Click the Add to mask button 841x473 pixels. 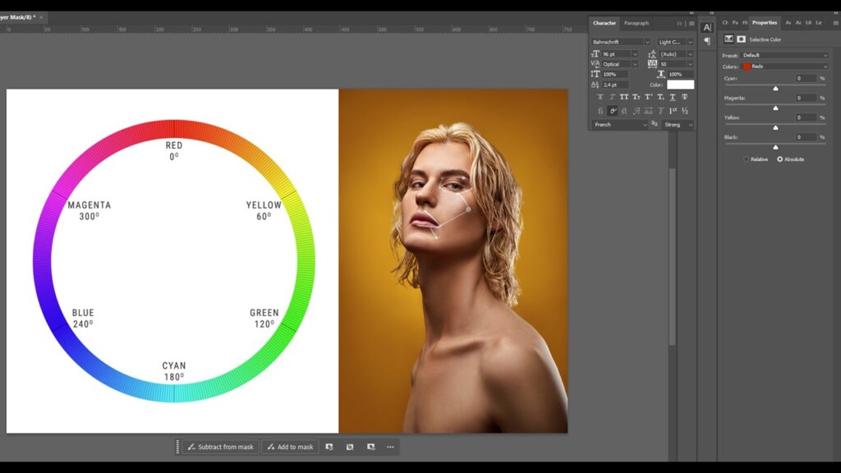click(x=290, y=447)
